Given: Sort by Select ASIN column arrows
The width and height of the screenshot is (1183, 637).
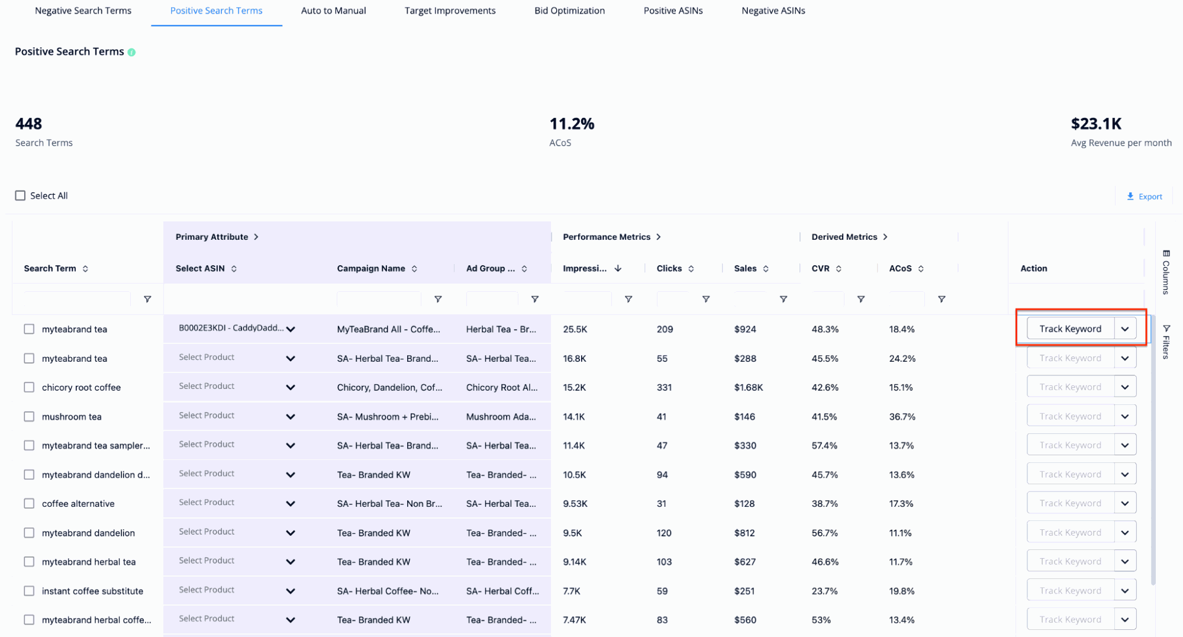Looking at the screenshot, I should [x=234, y=269].
